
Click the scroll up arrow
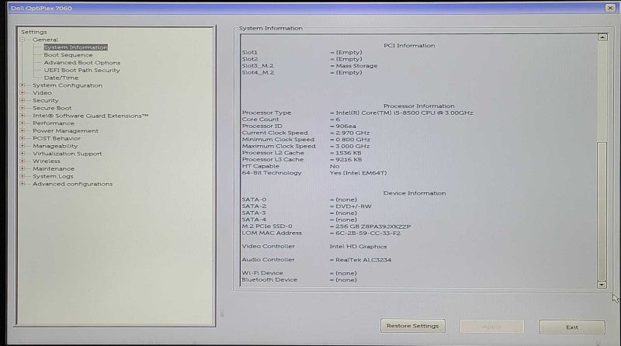point(602,37)
